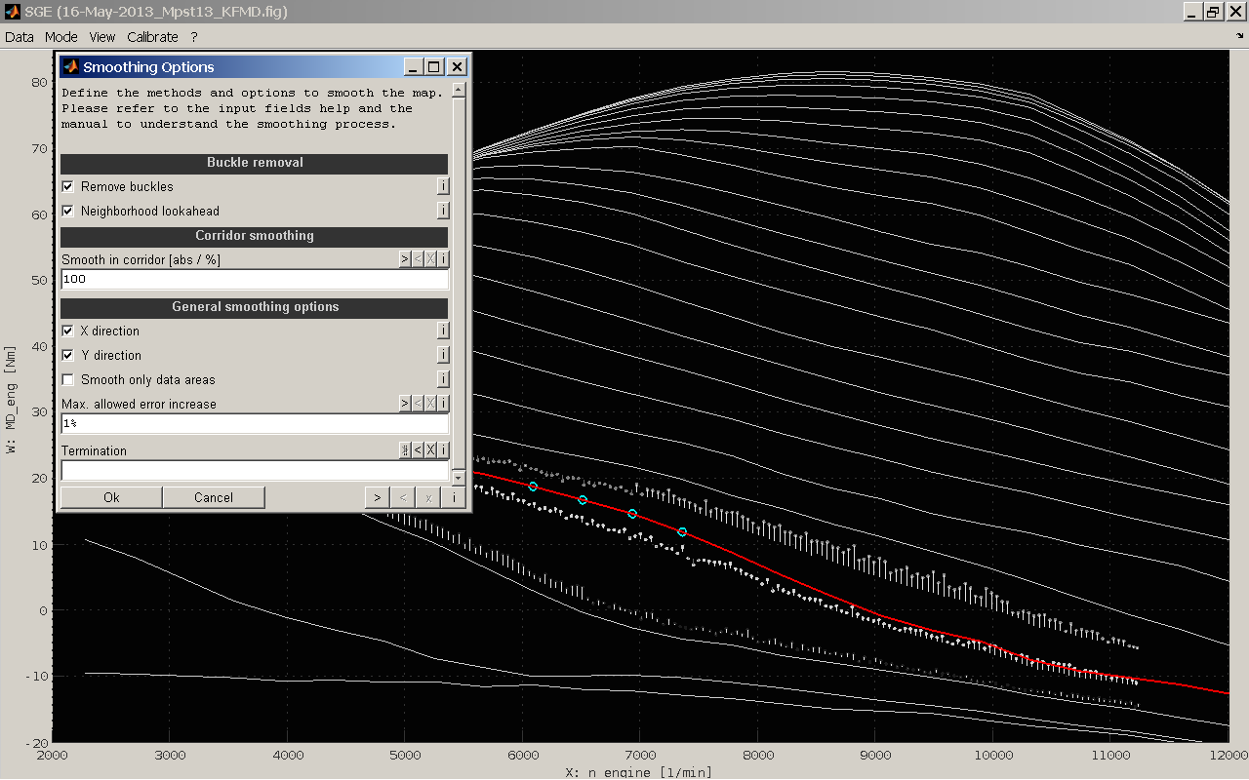Click bottom '<' button in dialog footer
Screen dimensions: 1249x780
tap(403, 497)
